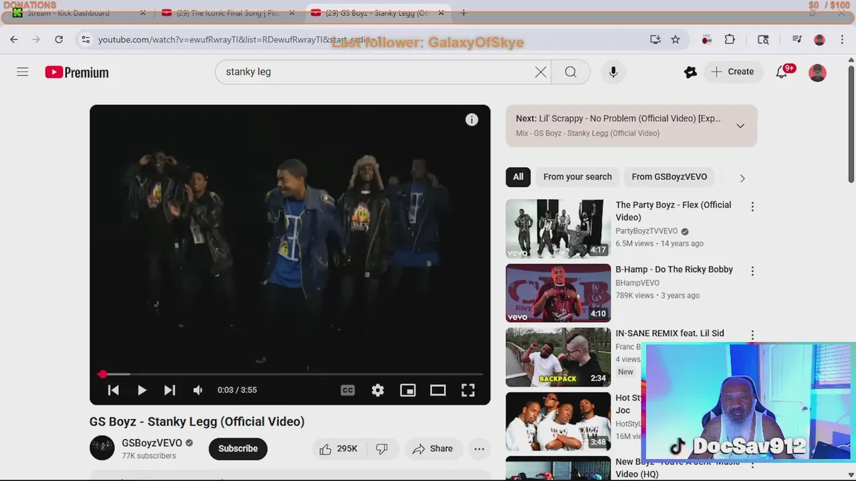Open a new browser tab
856x481 pixels.
coord(463,13)
